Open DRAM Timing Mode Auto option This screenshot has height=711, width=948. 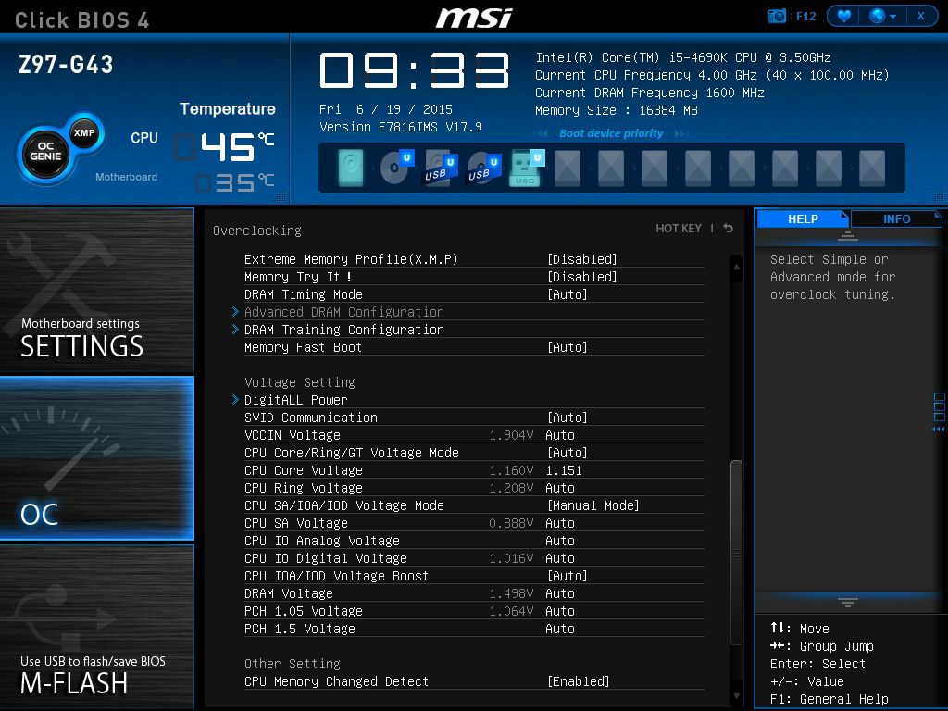point(568,293)
